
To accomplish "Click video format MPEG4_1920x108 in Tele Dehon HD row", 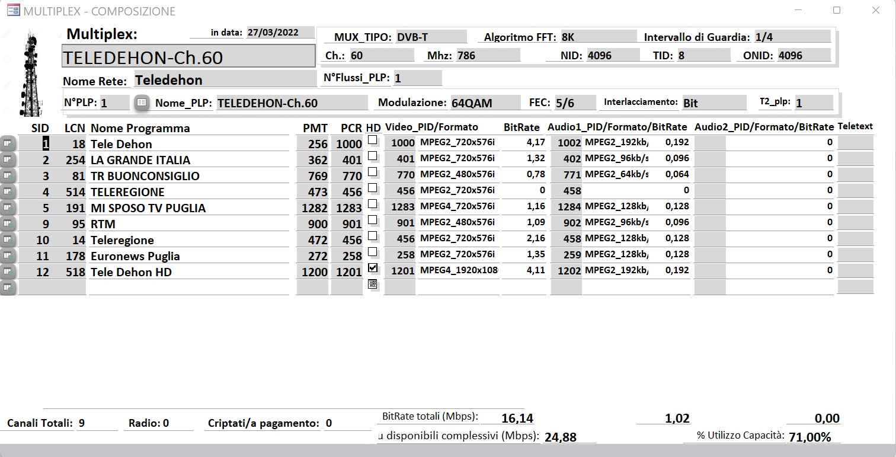I will (458, 270).
